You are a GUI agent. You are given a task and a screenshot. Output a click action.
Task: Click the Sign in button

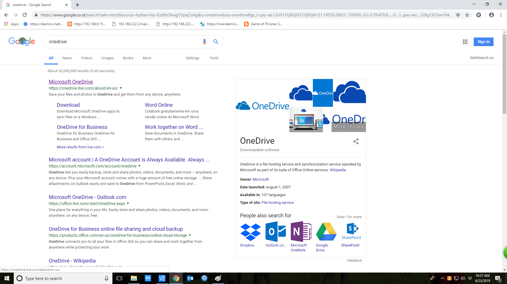483,42
